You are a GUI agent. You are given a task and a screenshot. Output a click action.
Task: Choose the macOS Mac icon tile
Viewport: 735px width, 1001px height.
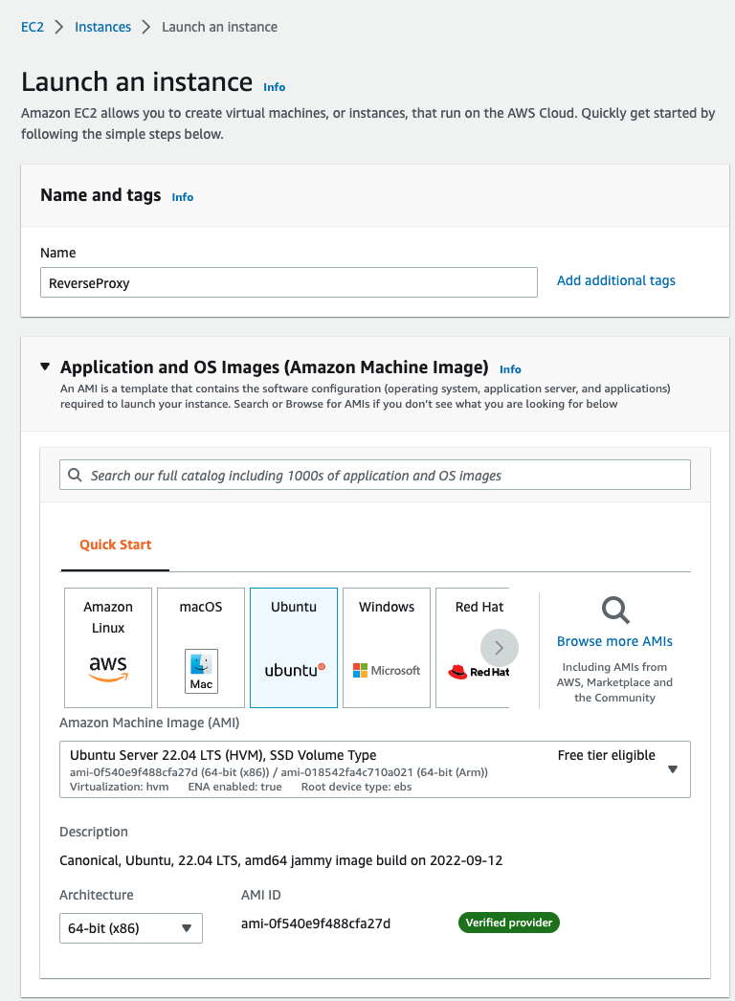201,647
